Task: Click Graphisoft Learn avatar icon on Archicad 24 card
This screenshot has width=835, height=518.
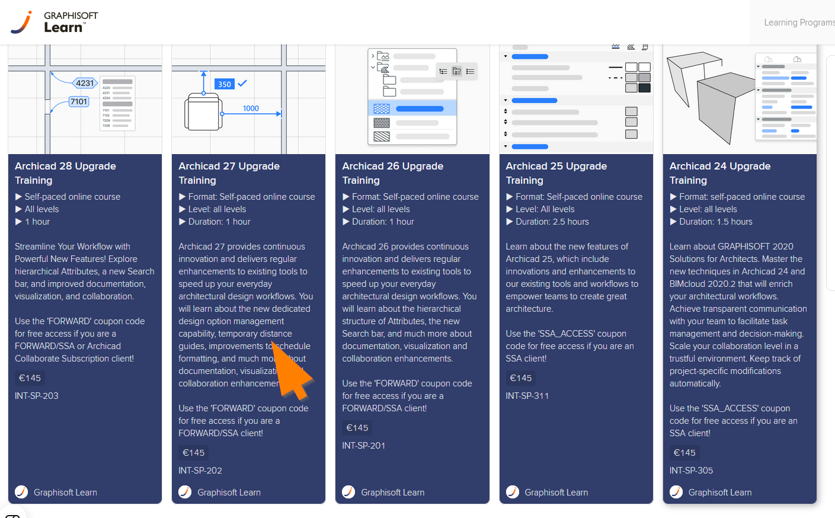Action: pyautogui.click(x=676, y=492)
